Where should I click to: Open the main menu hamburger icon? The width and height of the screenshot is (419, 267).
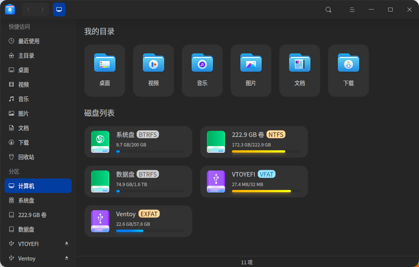352,10
